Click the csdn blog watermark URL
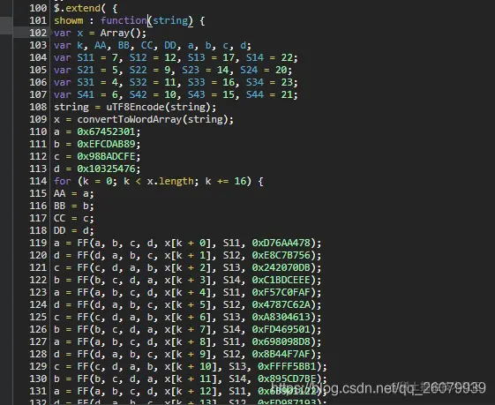 pos(379,388)
